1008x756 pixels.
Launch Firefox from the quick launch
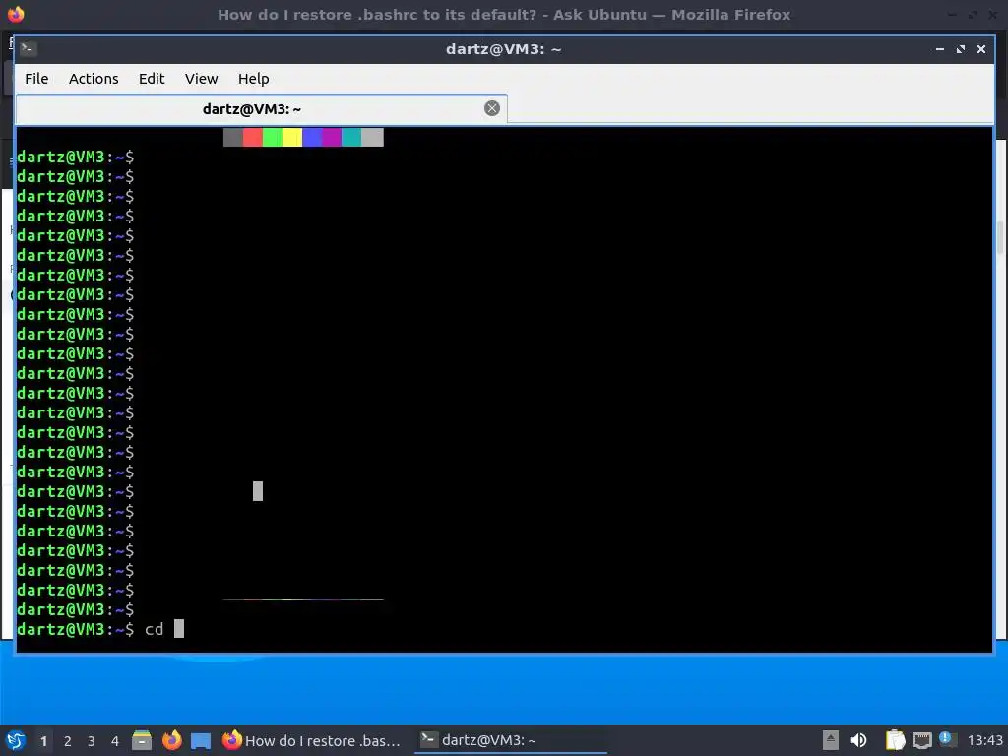(171, 740)
